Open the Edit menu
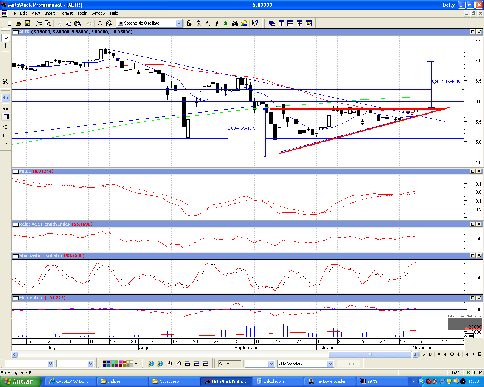484x387 pixels. (x=23, y=13)
